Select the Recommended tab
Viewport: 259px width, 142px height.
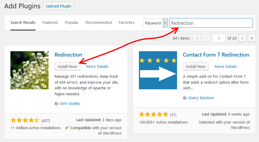[x=99, y=22]
